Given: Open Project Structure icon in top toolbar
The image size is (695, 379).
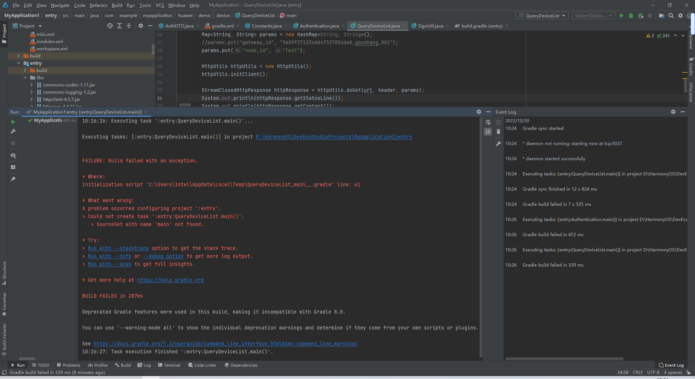Looking at the screenshot, I should click(662, 16).
